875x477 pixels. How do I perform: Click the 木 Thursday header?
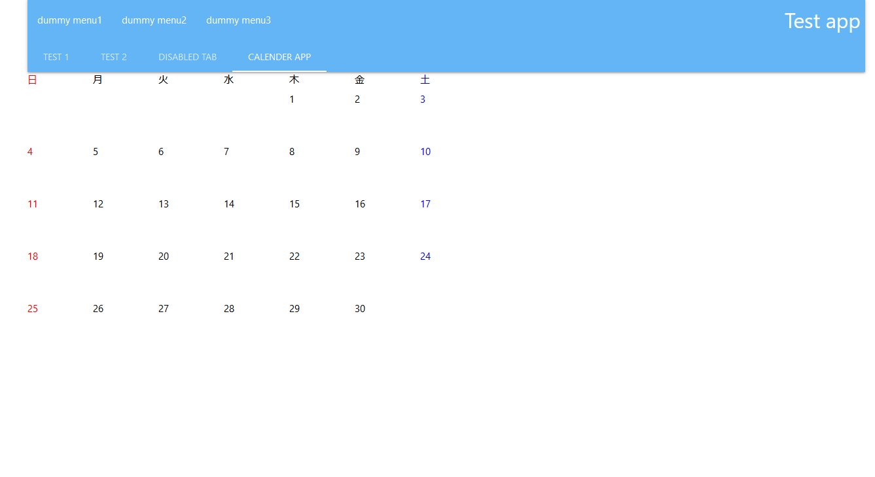294,80
